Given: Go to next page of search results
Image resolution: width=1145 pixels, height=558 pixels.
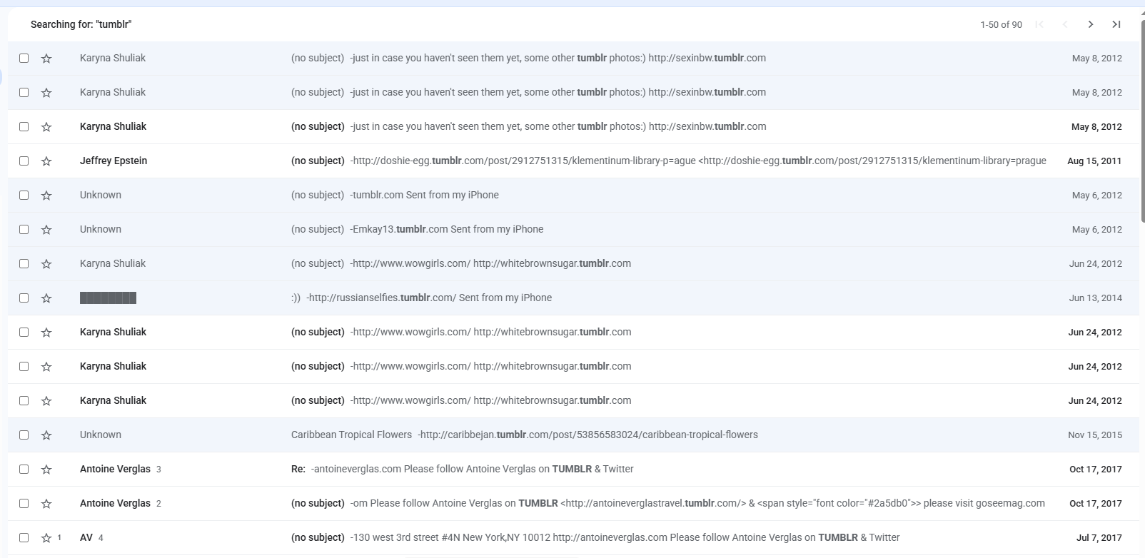Looking at the screenshot, I should pyautogui.click(x=1091, y=24).
